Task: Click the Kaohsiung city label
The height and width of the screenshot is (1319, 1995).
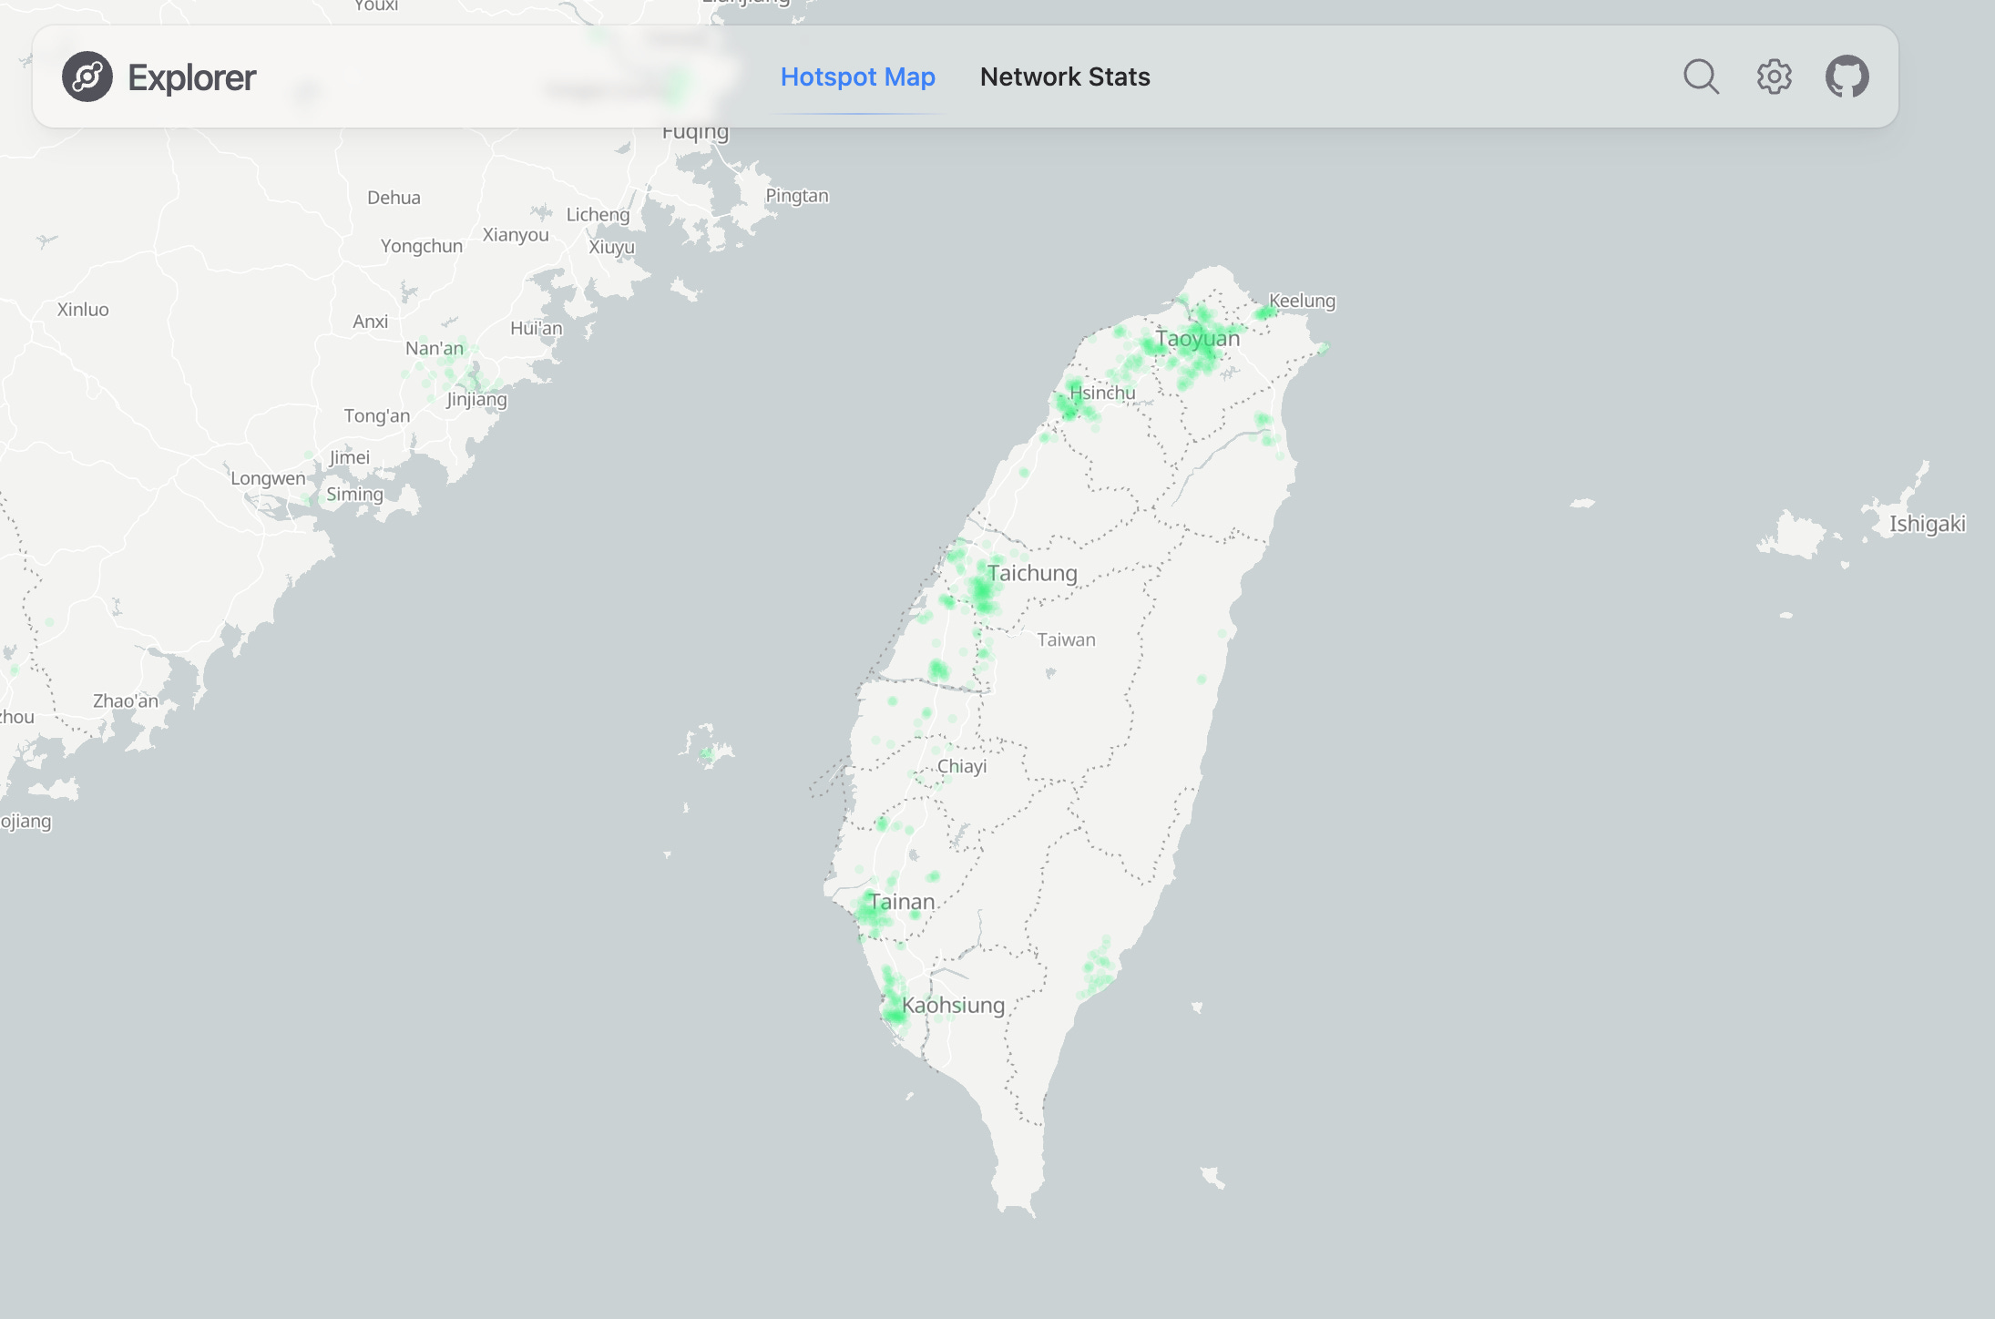Action: point(953,1006)
